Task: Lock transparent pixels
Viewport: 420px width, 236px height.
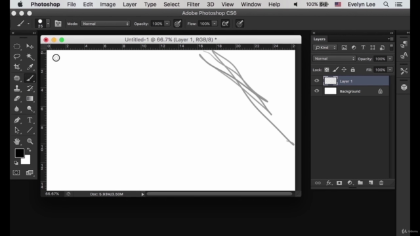Action: point(327,70)
